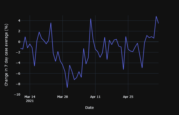Click the line's highest peak near 4.8 at far right

[x=156, y=16]
